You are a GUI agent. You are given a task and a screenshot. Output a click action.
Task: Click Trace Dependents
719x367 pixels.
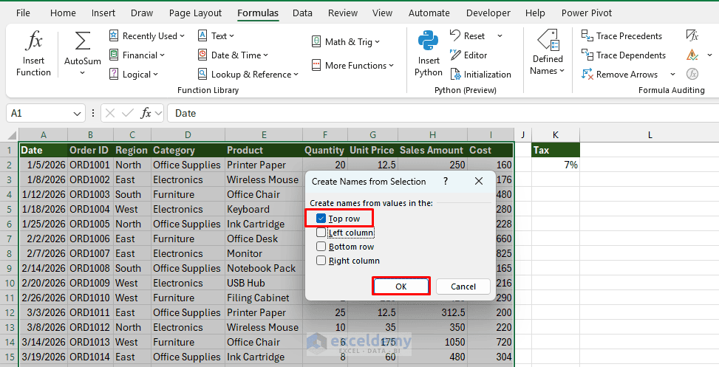click(x=624, y=55)
